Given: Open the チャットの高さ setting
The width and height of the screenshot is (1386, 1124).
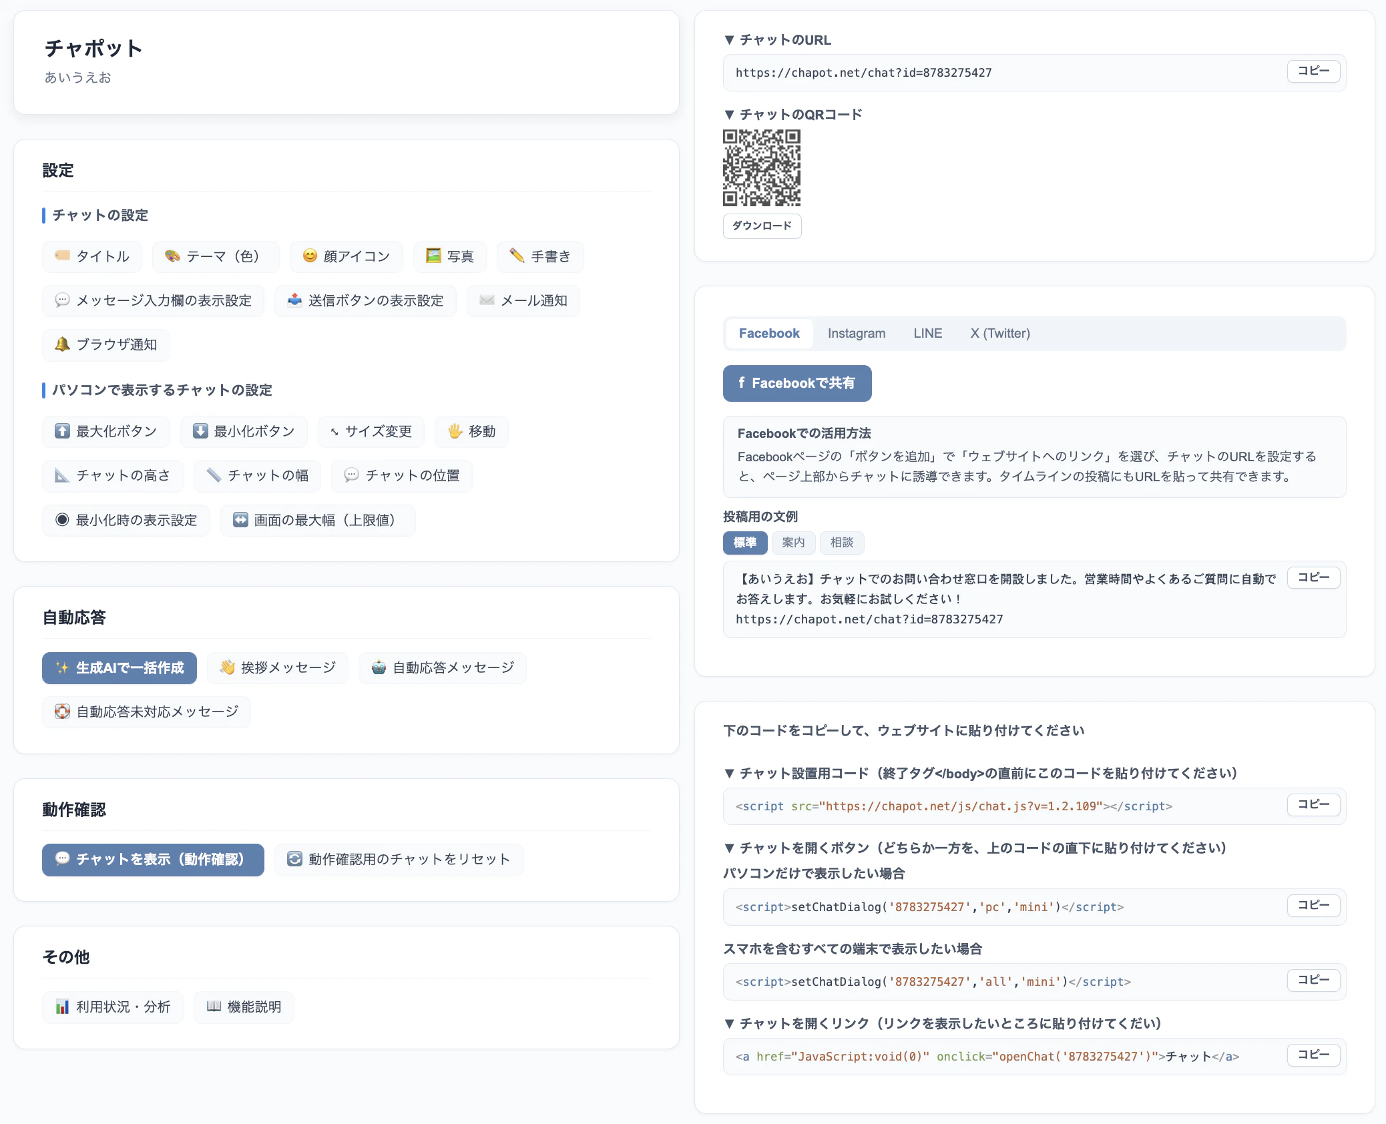Looking at the screenshot, I should tap(112, 475).
